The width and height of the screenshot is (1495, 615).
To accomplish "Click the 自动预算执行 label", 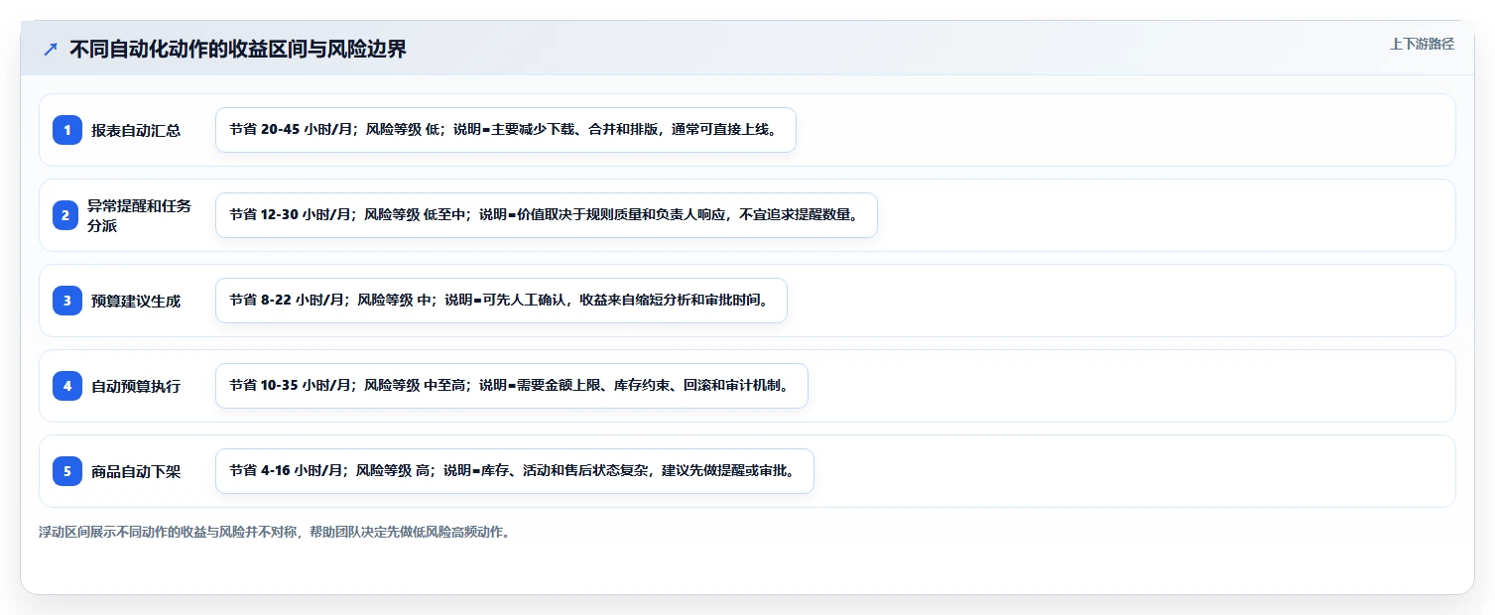I will (136, 386).
